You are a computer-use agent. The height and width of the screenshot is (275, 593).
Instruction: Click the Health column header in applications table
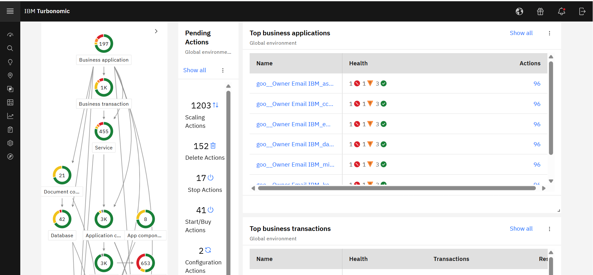[358, 63]
